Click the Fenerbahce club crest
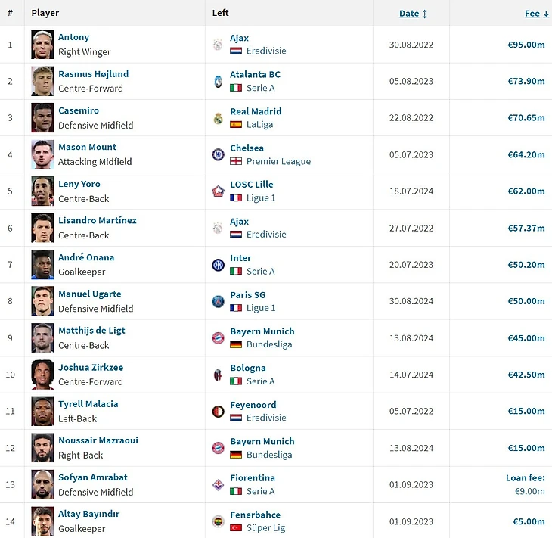Viewport: 552px width, 538px height. tap(218, 521)
